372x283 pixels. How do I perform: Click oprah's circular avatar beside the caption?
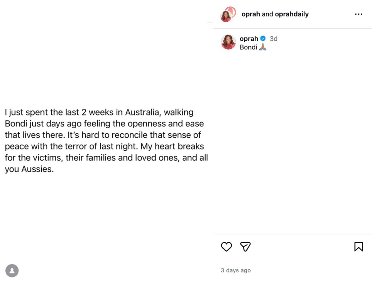click(228, 42)
